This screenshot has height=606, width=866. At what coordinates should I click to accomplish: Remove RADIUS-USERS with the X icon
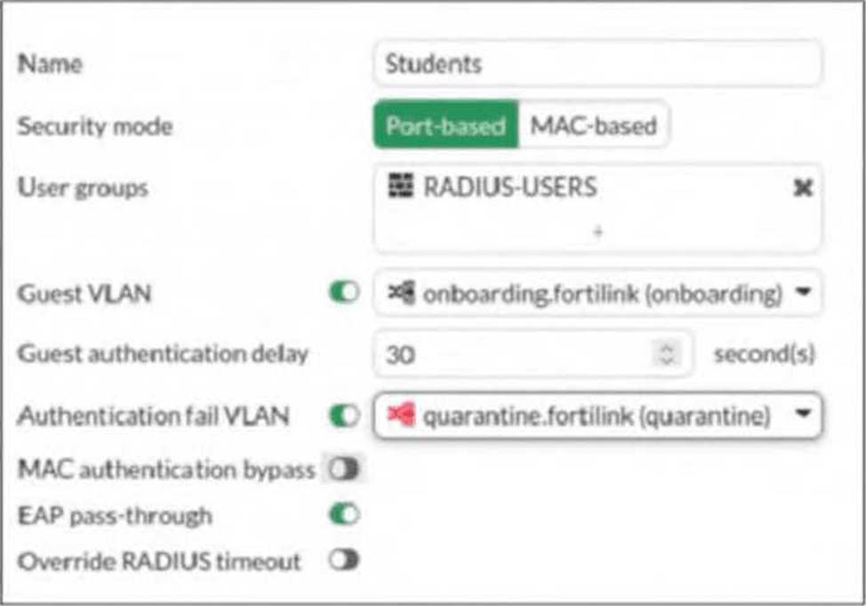[x=802, y=189]
